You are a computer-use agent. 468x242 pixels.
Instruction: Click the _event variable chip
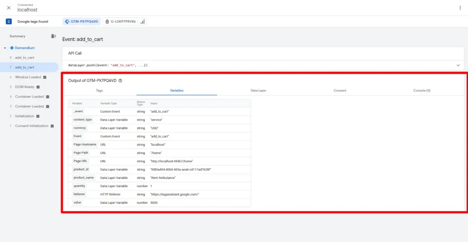click(x=78, y=111)
